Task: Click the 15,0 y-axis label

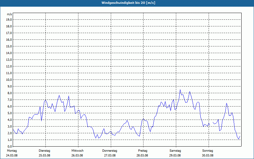Action: click(x=9, y=46)
